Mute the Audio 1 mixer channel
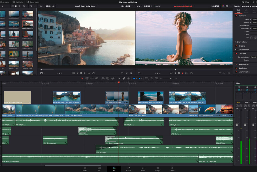257x172 pixels. click(241, 106)
